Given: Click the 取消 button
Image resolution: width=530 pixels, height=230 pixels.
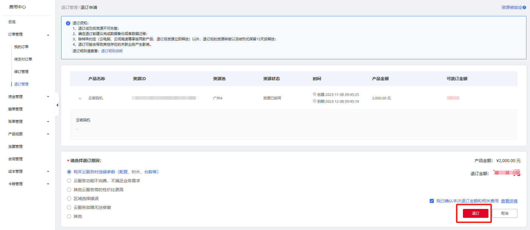Looking at the screenshot, I should click(x=504, y=213).
